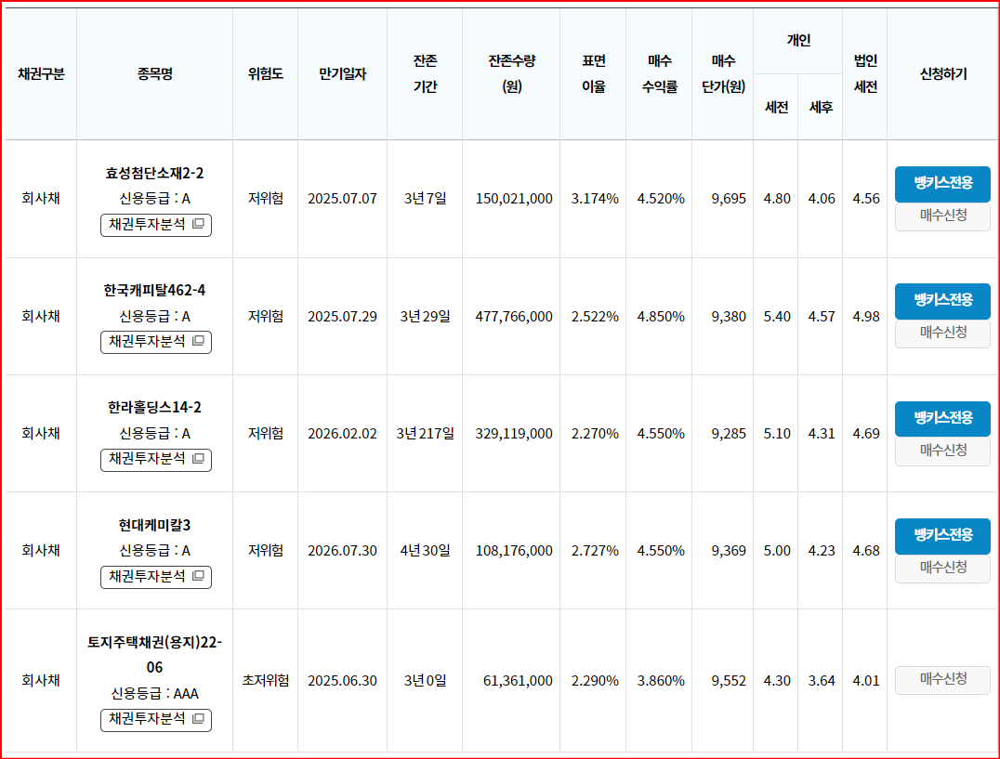Select bond name 현대케미칼3
The height and width of the screenshot is (759, 1000).
(x=154, y=525)
